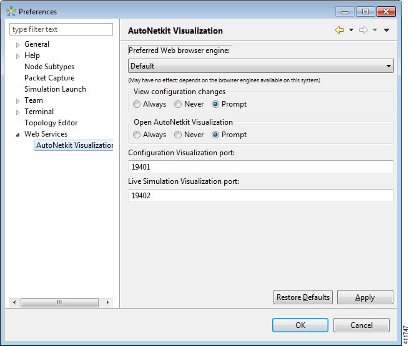Open the Topology Editor preferences page

[51, 123]
